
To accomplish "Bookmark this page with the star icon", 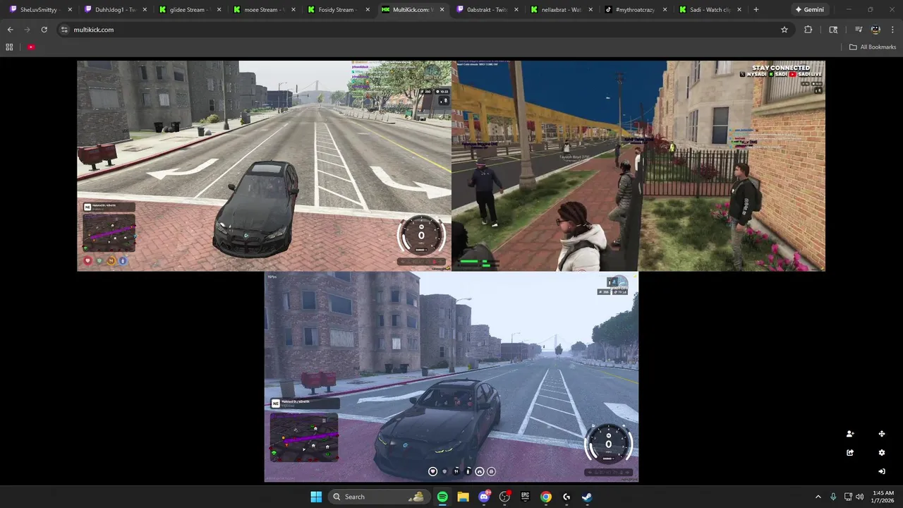I will (784, 30).
